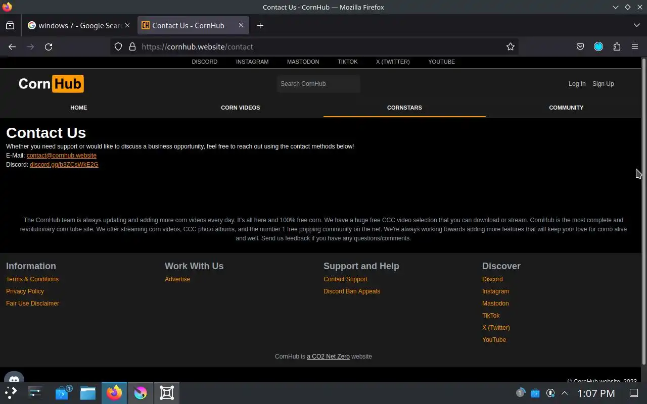
Task: Click the colorful sphere taskbar app icon
Action: tap(141, 392)
